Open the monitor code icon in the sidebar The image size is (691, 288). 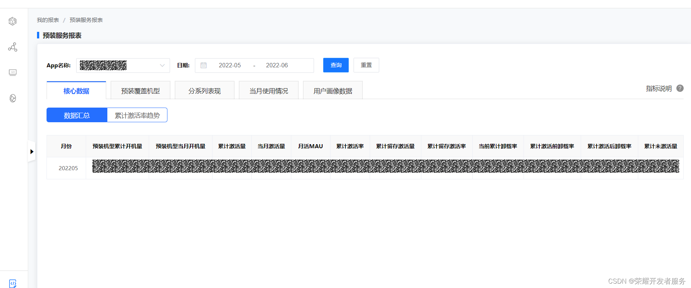pos(13,72)
